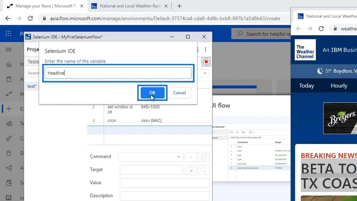
Task: Click the variable name input field
Action: (118, 73)
